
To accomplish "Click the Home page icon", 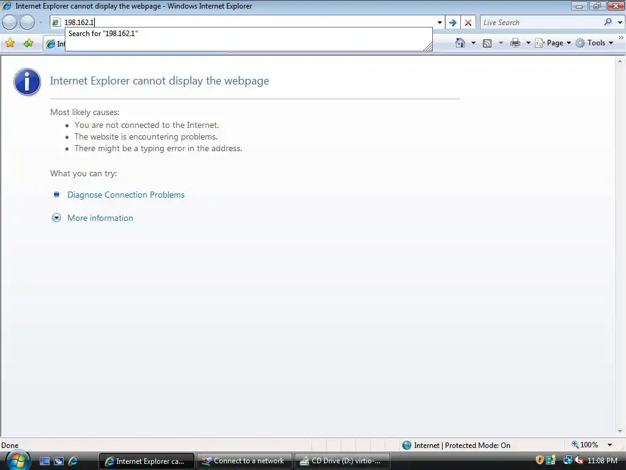I will click(x=460, y=43).
